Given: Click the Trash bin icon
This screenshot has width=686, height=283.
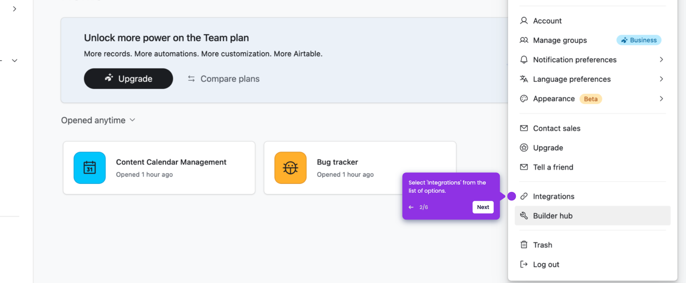Looking at the screenshot, I should coord(524,245).
